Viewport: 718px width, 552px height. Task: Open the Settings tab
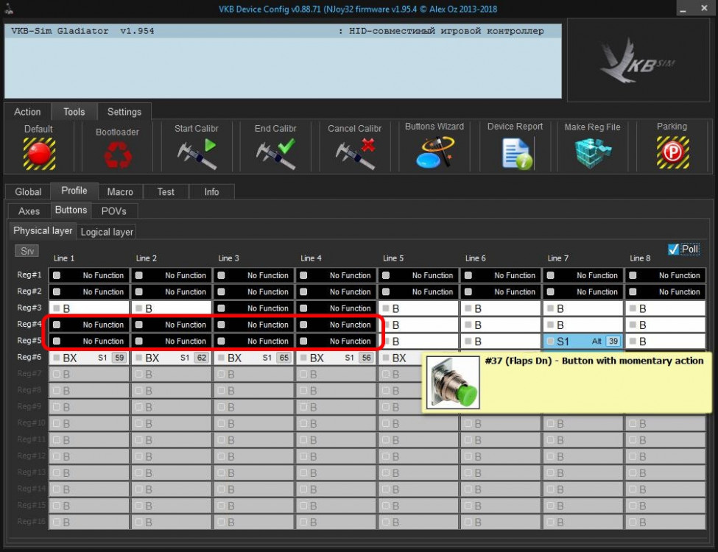(124, 112)
